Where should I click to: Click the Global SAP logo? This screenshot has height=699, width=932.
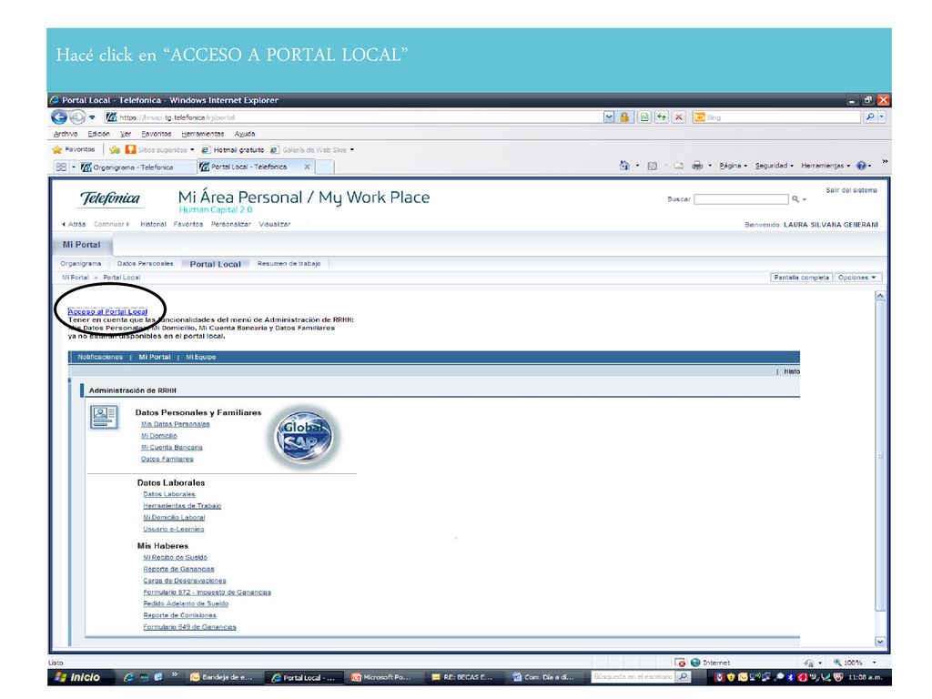click(304, 437)
